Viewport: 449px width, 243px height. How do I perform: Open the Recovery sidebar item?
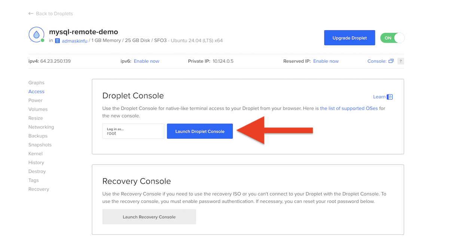39,189
